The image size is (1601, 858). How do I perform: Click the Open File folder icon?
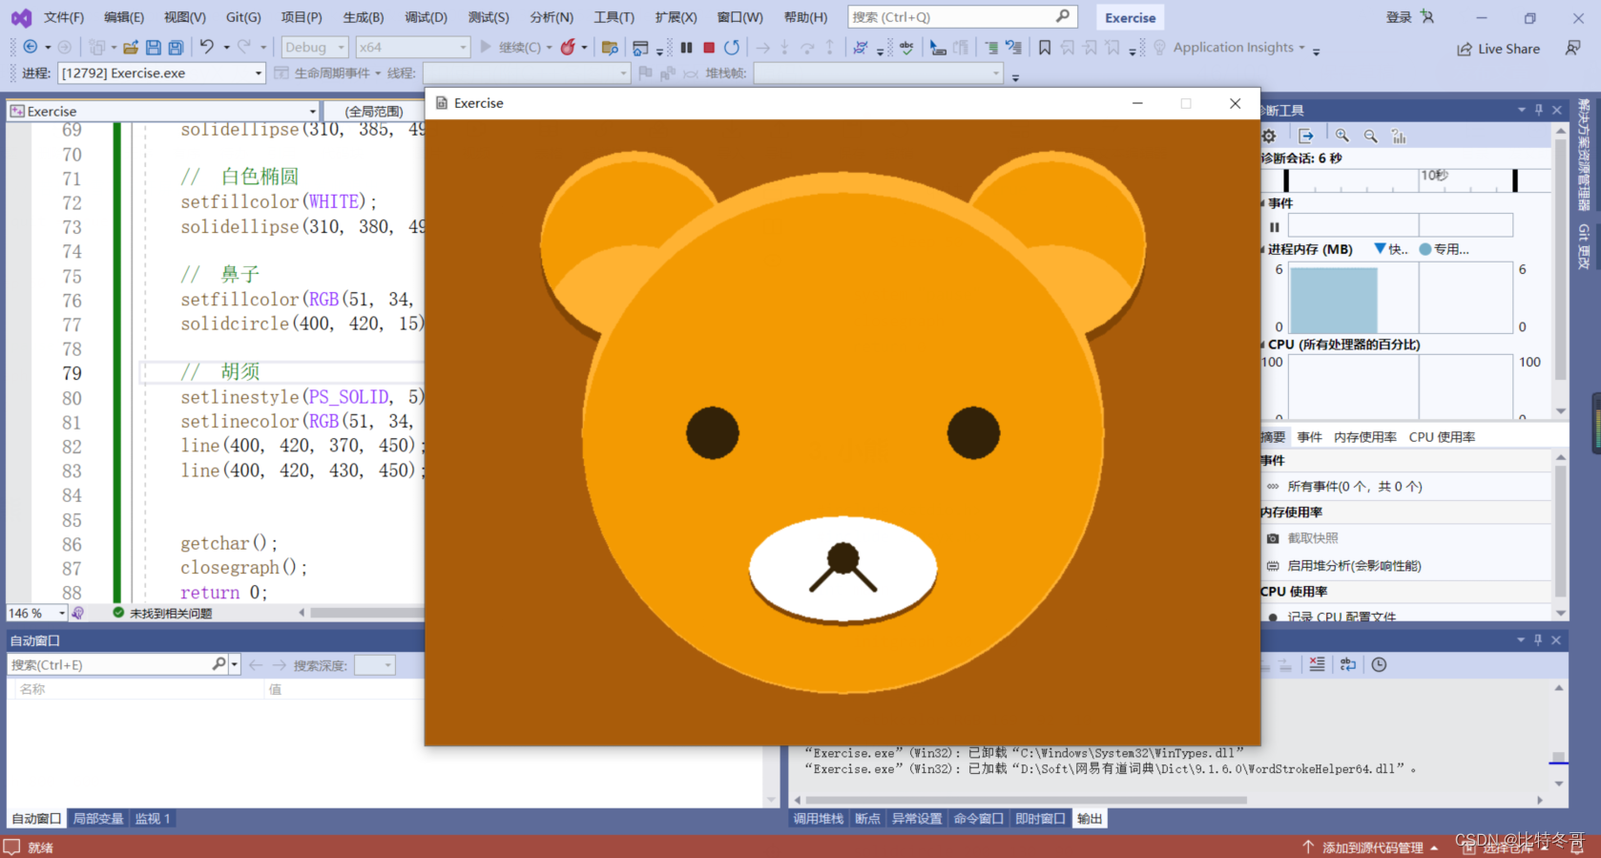(131, 47)
